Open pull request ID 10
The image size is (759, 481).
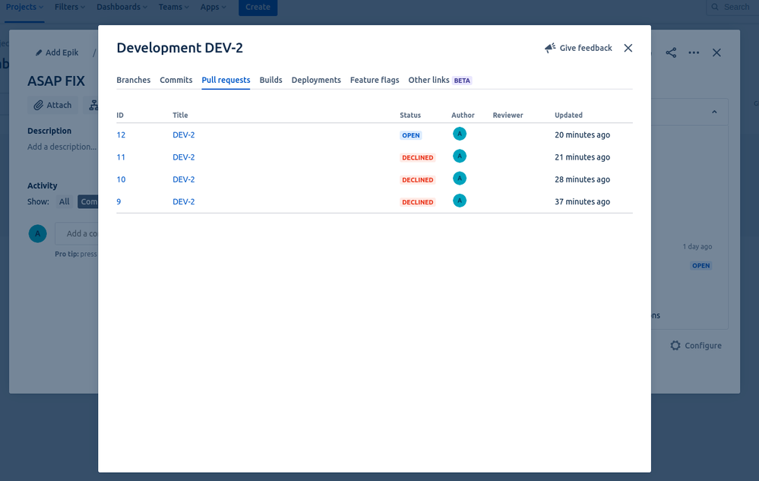tap(121, 179)
